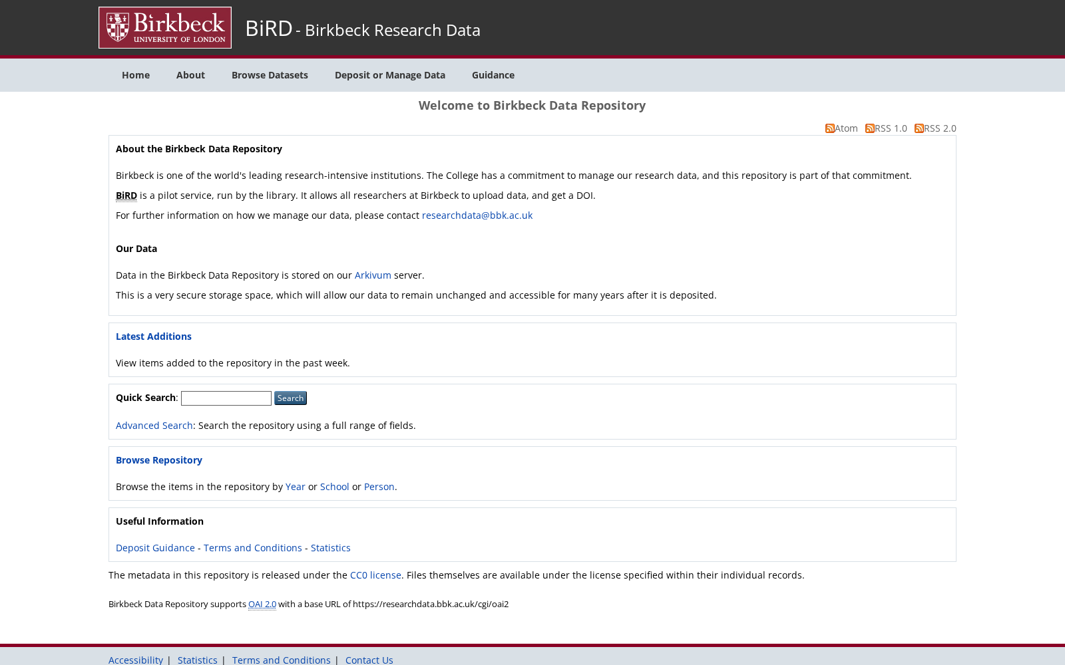Open the About menu item
Image resolution: width=1065 pixels, height=665 pixels.
point(190,75)
